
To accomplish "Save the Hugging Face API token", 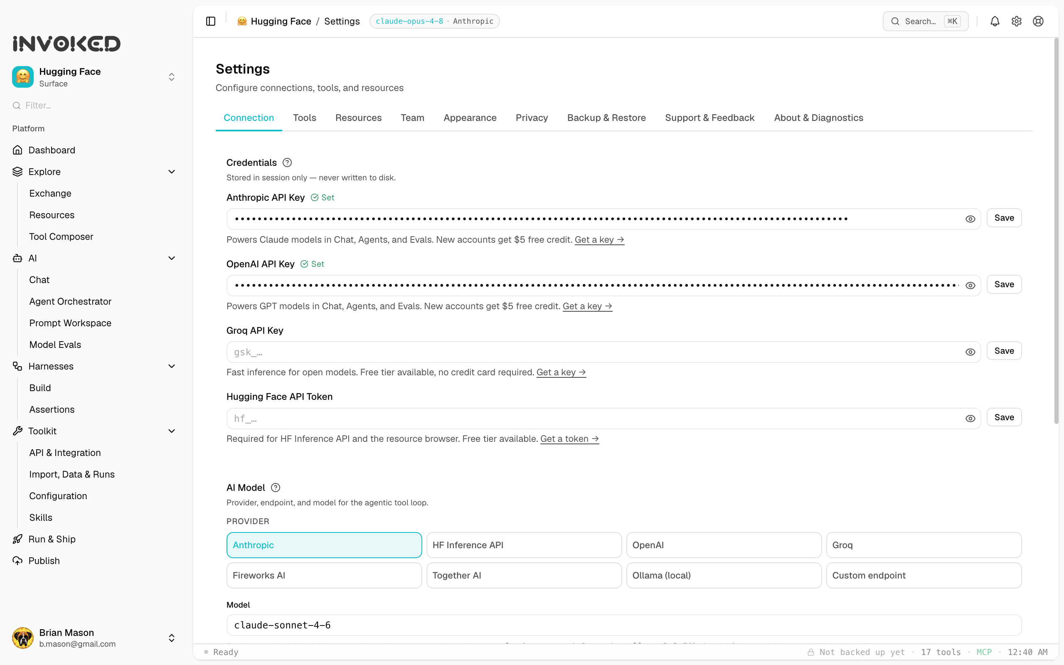I will coord(1004,417).
